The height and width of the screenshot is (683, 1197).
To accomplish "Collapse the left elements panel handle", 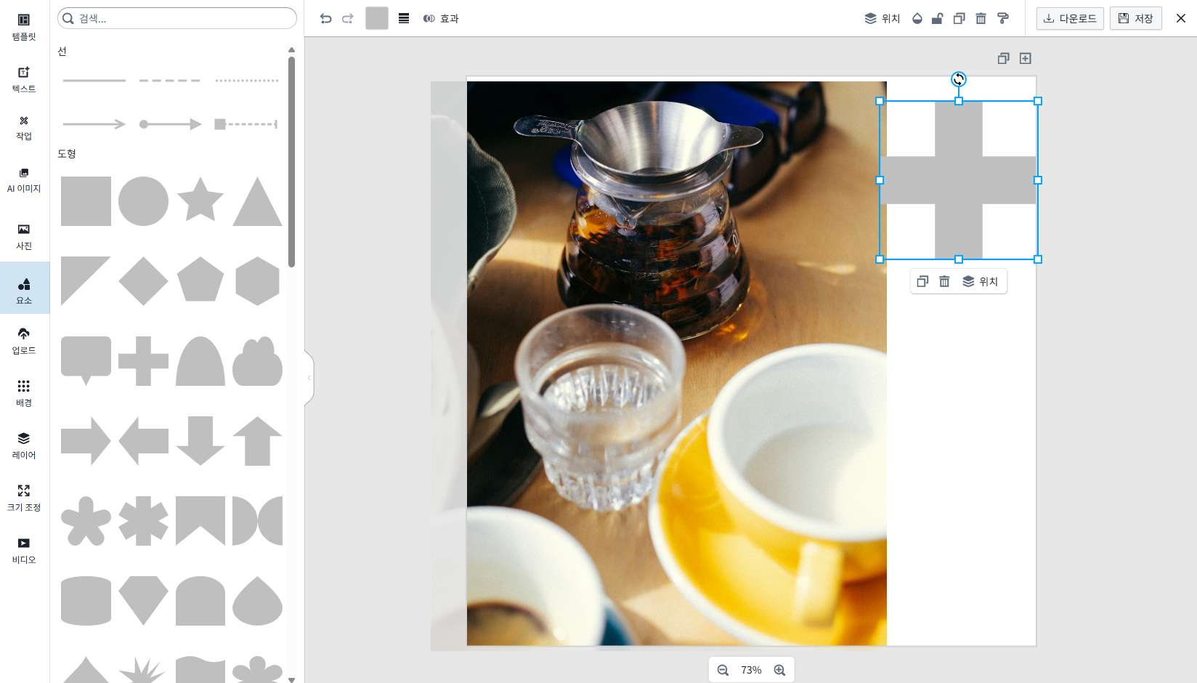I will (309, 378).
